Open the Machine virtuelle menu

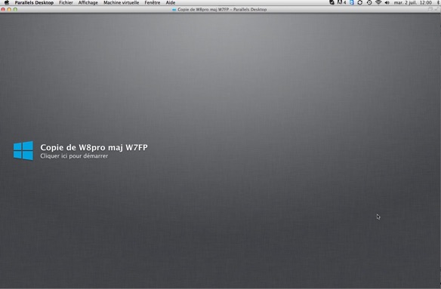(122, 2)
